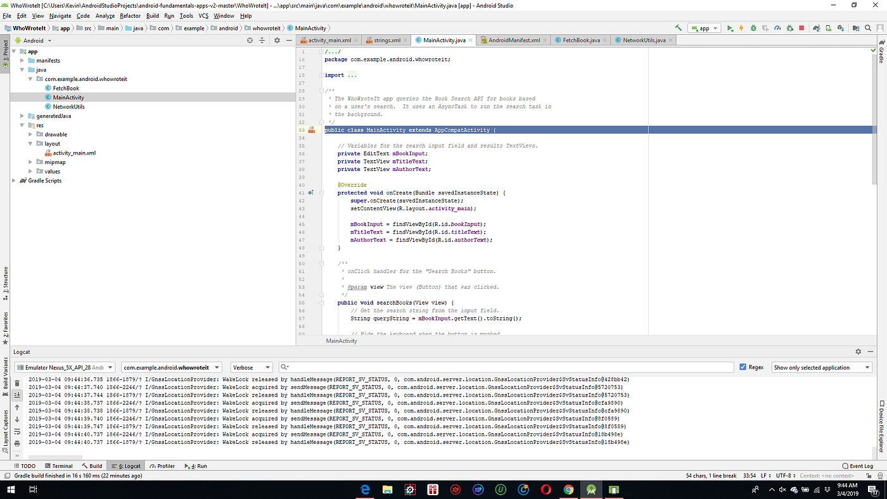Apply changes with the lightning icon
The image size is (887, 499).
741,28
